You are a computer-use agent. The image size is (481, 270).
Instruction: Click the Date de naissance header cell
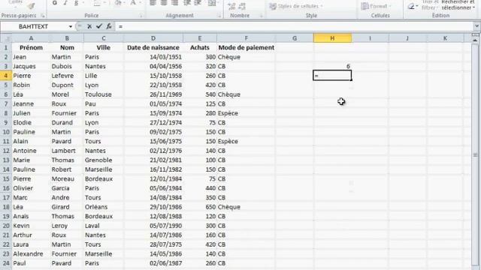pyautogui.click(x=153, y=48)
